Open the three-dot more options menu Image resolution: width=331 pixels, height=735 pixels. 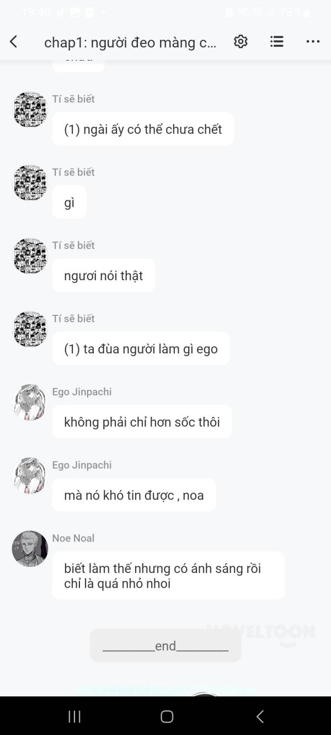point(313,42)
